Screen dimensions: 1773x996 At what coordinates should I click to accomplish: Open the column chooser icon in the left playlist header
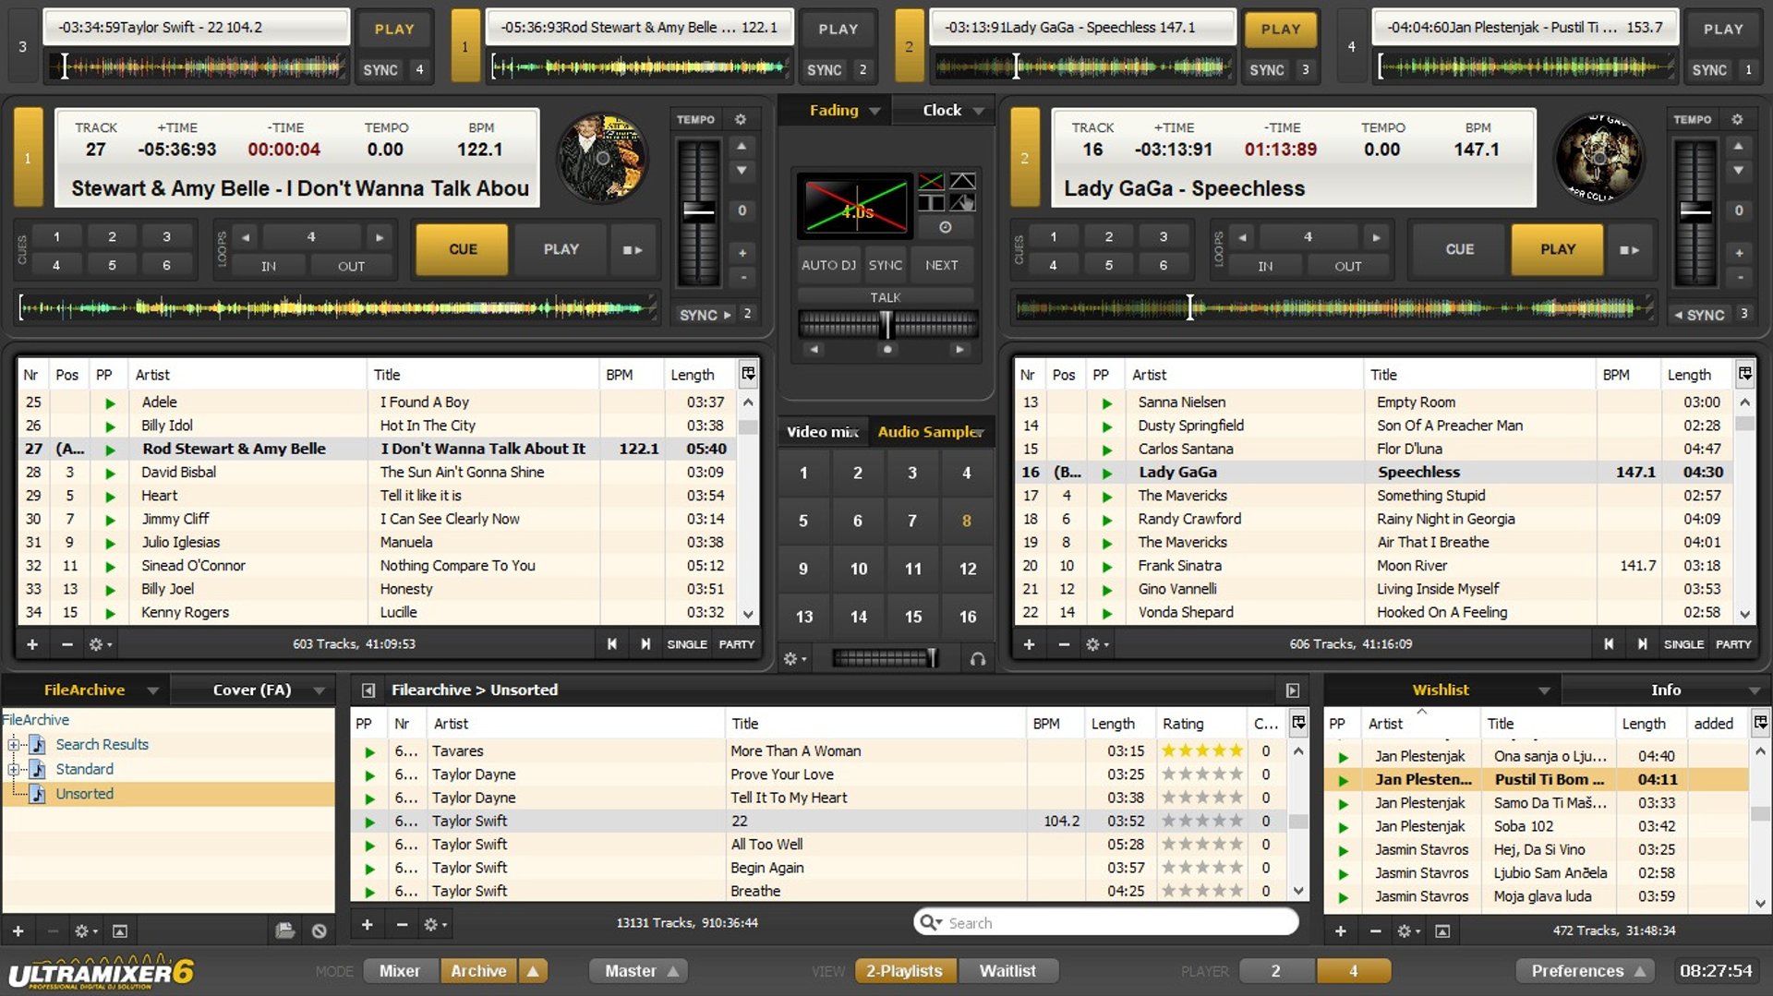[x=748, y=374]
